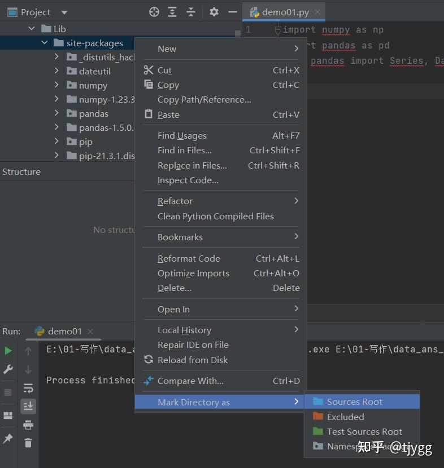Expand the pip package folder
The height and width of the screenshot is (468, 444).
pyautogui.click(x=56, y=141)
